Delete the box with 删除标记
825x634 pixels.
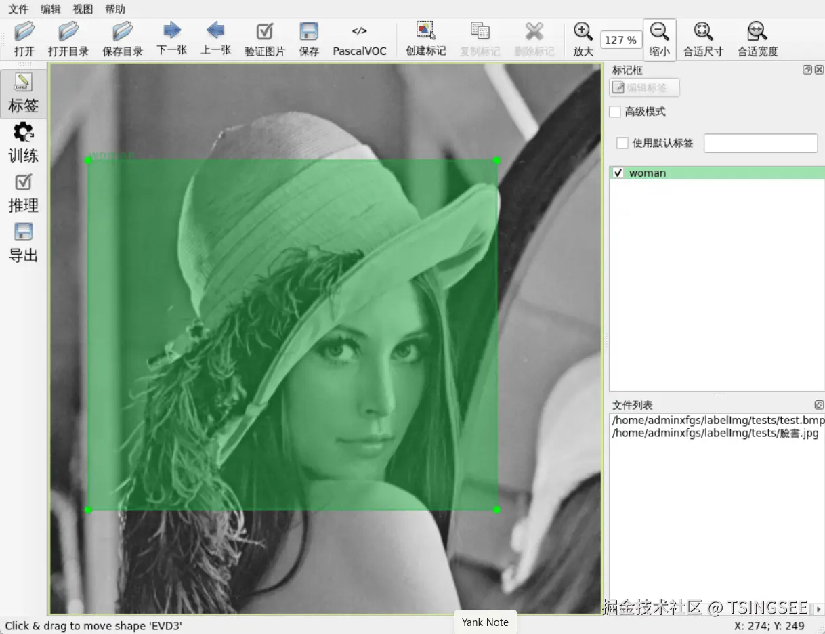(534, 39)
